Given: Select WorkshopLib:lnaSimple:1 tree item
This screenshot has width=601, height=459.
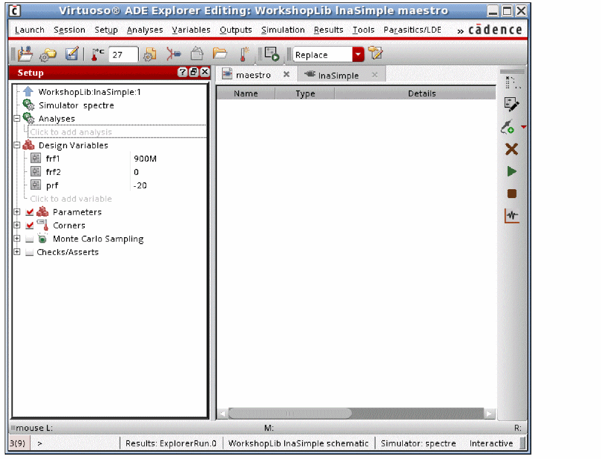Looking at the screenshot, I should point(90,92).
